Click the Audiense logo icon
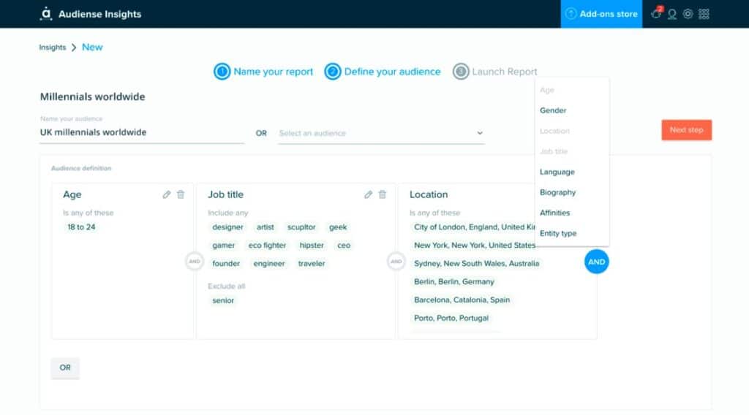The image size is (749, 415). [x=46, y=13]
